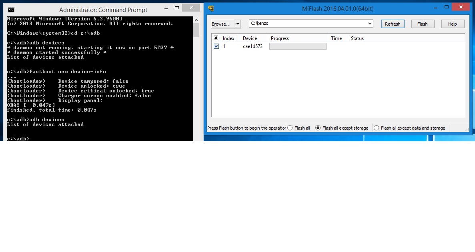
Task: Open the Browse button dropdown arrow
Action: (238, 24)
